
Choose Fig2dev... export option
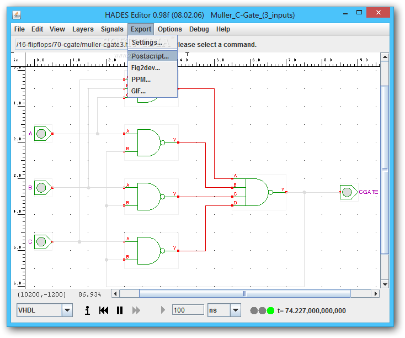[153, 68]
